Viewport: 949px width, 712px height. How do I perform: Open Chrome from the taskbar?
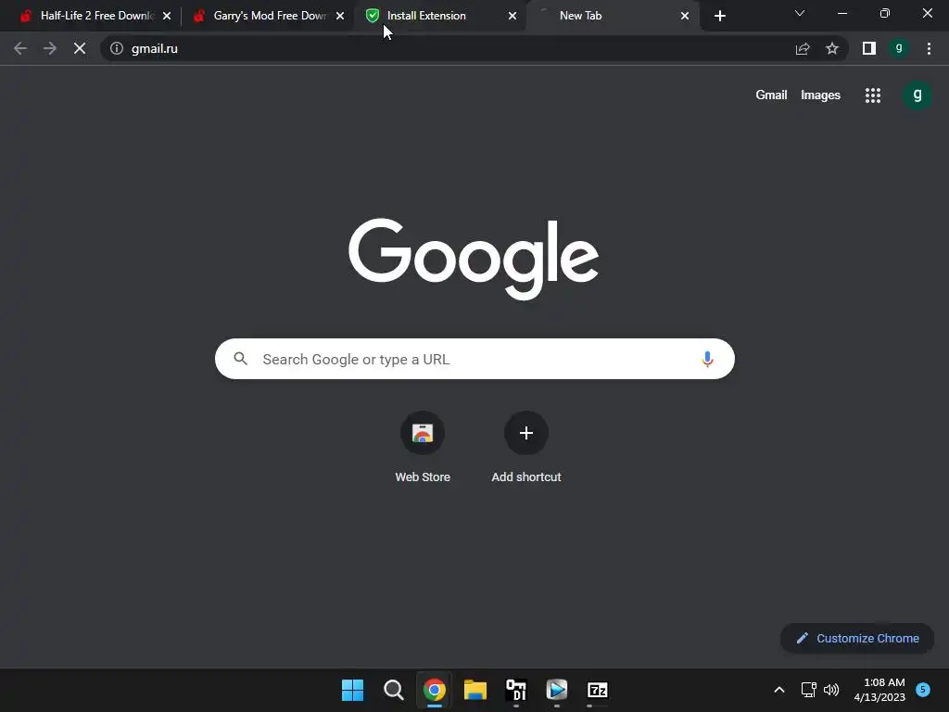(435, 690)
